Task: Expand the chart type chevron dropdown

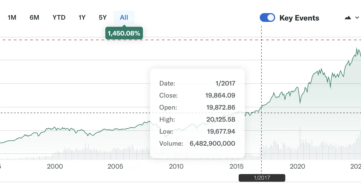Action: click(357, 18)
